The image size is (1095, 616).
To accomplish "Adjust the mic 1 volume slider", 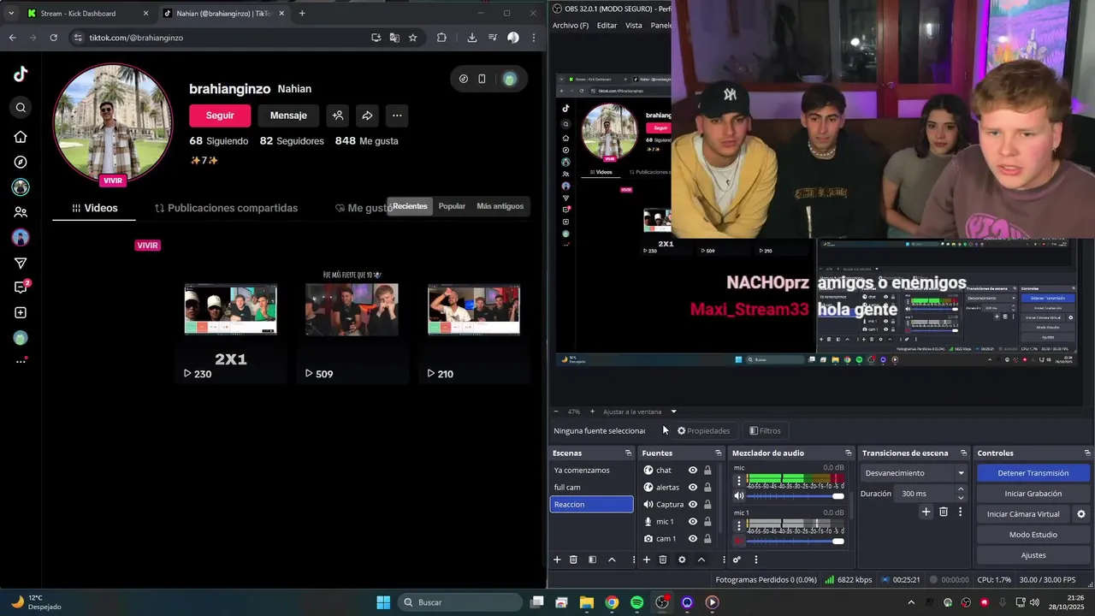I will pos(796,541).
